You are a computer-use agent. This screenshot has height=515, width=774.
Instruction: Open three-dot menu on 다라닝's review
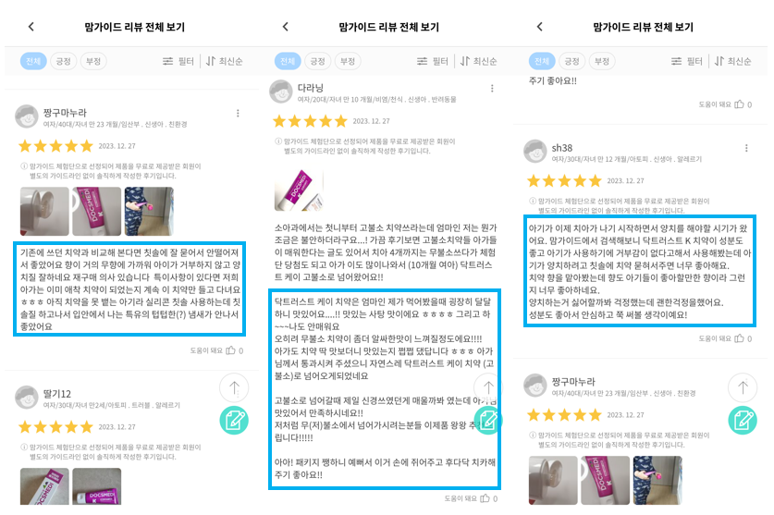492,89
